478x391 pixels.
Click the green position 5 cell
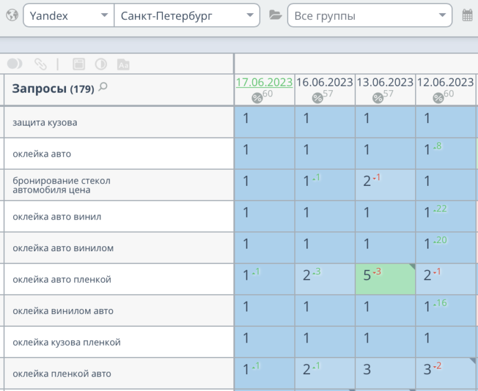[x=385, y=278]
